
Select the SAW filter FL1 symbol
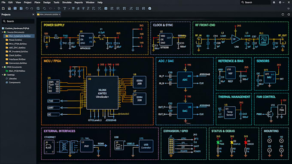point(264,39)
